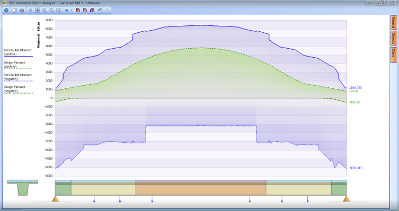
Task: Click Design Moment (negative) legend entry
Action: pos(18,89)
